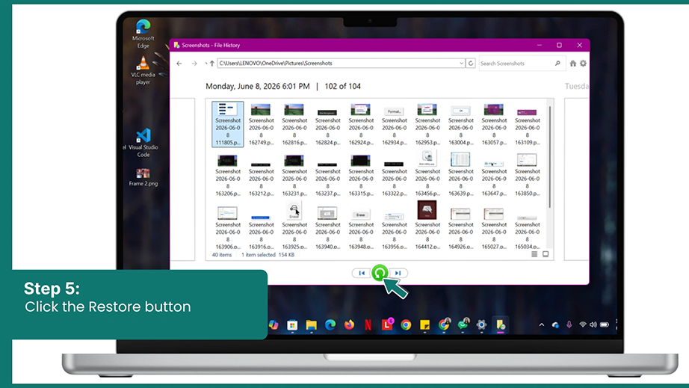Select screenshot file 162924
This screenshot has height=388, width=689.
[361, 124]
